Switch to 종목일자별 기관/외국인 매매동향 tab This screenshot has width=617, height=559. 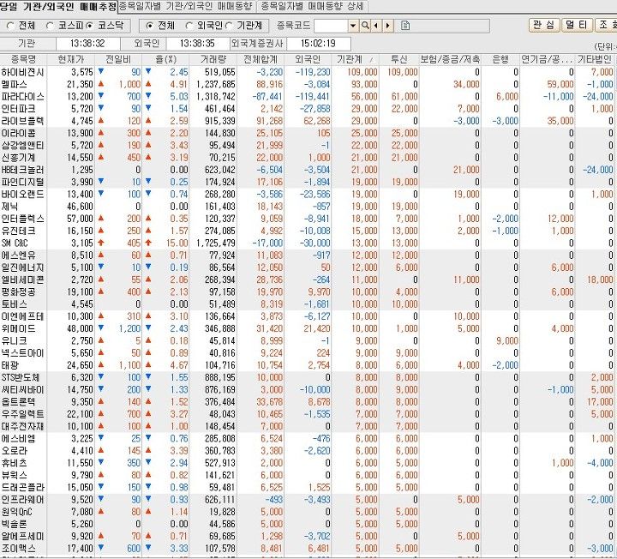click(187, 6)
